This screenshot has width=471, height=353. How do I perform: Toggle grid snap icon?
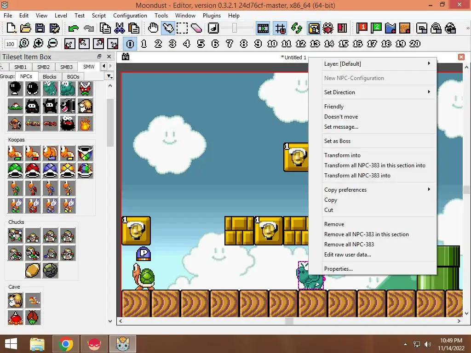(280, 28)
